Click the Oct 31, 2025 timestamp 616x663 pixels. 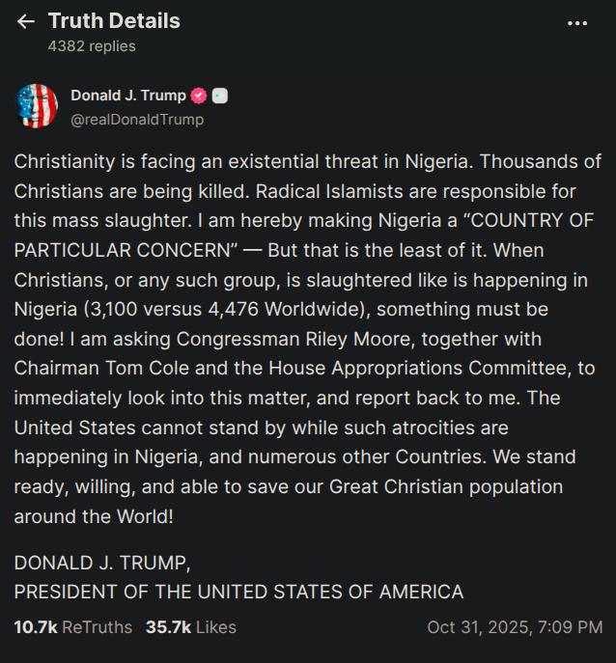tap(515, 627)
